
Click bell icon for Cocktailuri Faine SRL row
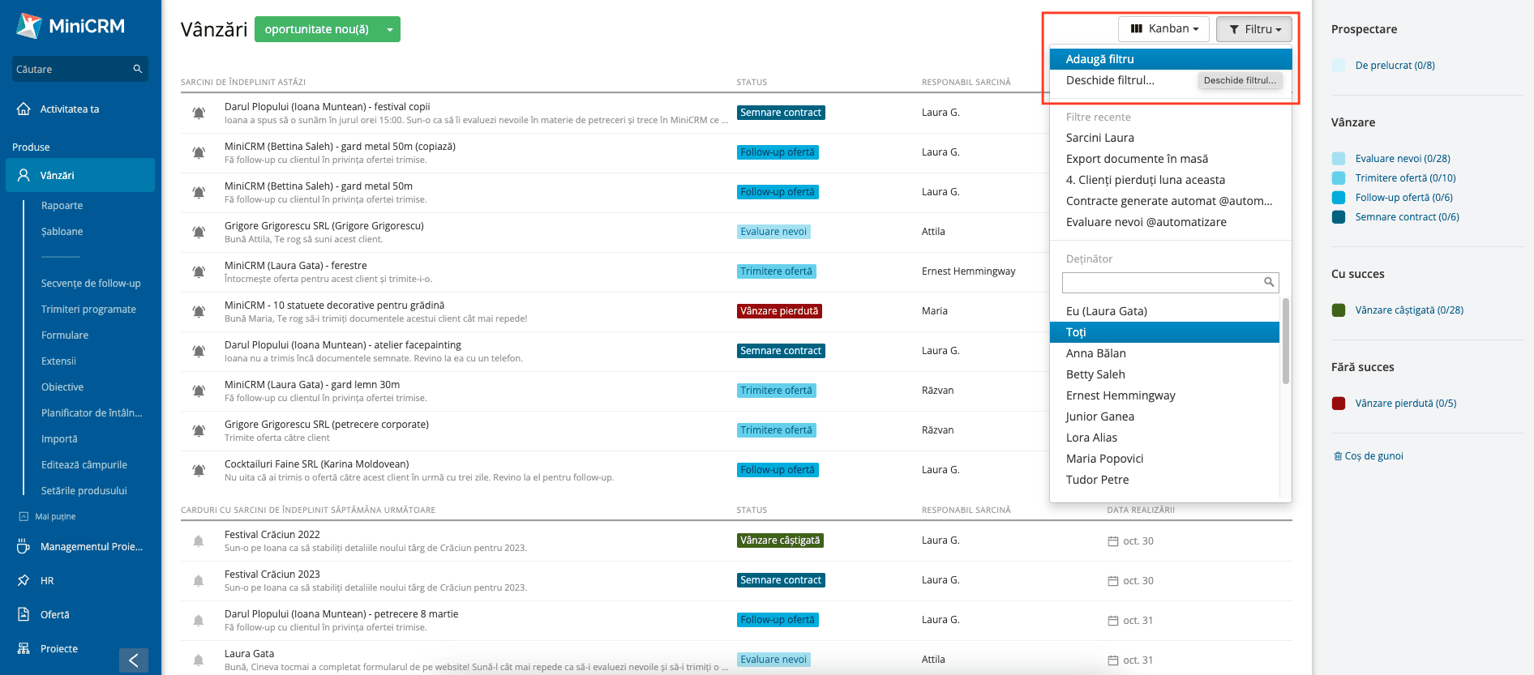[199, 470]
